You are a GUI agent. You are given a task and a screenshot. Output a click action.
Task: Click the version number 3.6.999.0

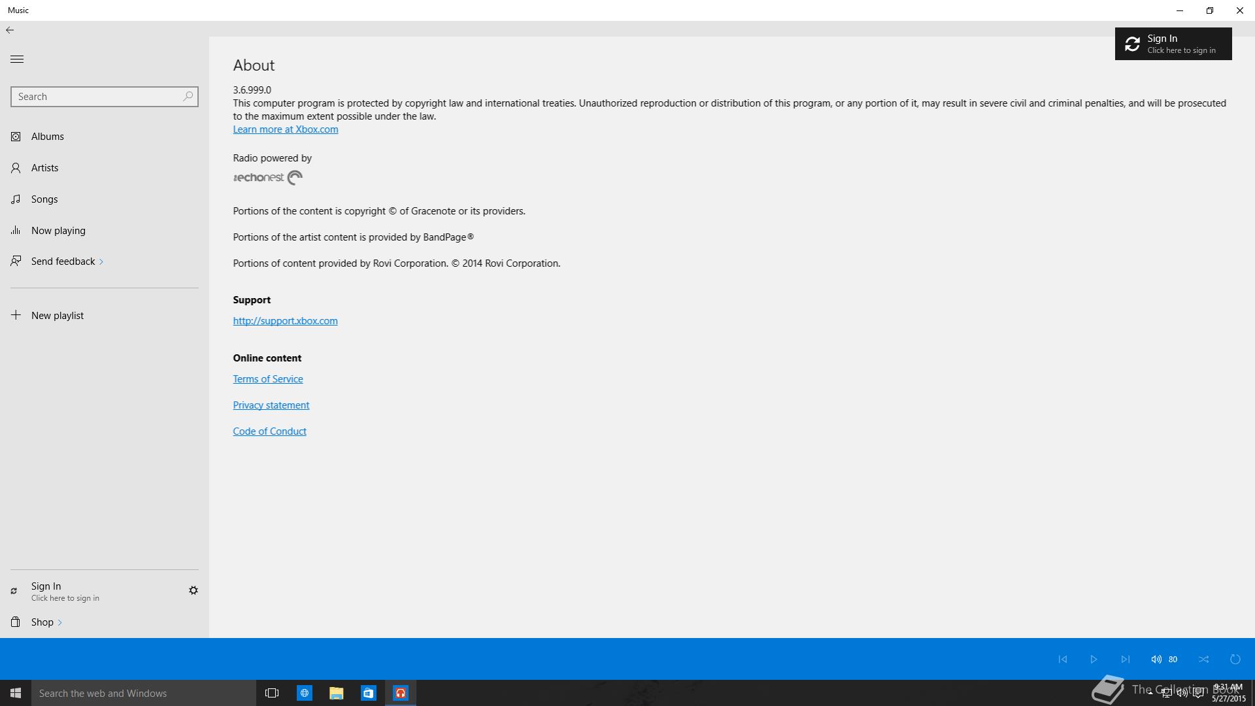click(x=252, y=90)
